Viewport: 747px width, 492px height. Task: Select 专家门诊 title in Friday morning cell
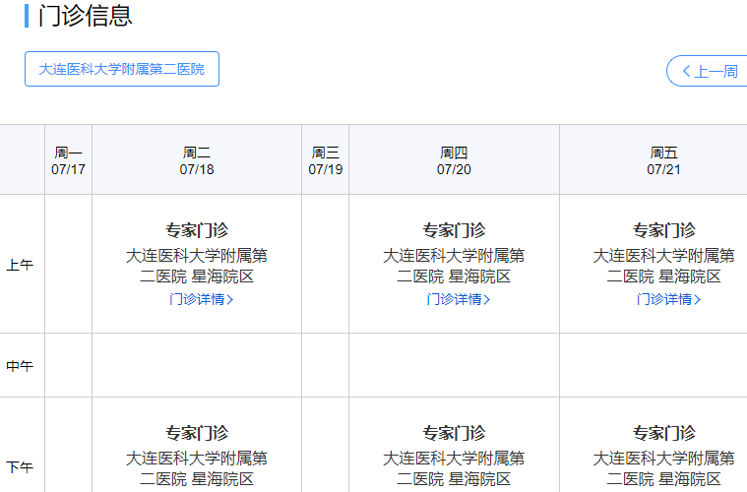663,230
